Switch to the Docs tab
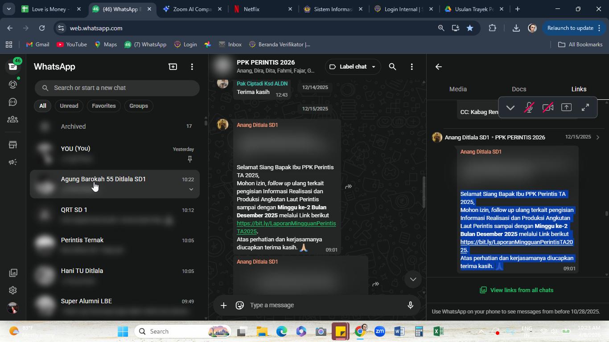The width and height of the screenshot is (609, 342). [x=519, y=89]
